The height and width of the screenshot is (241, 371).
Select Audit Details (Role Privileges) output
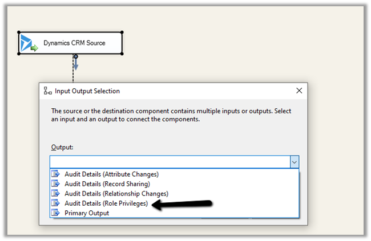pos(106,203)
